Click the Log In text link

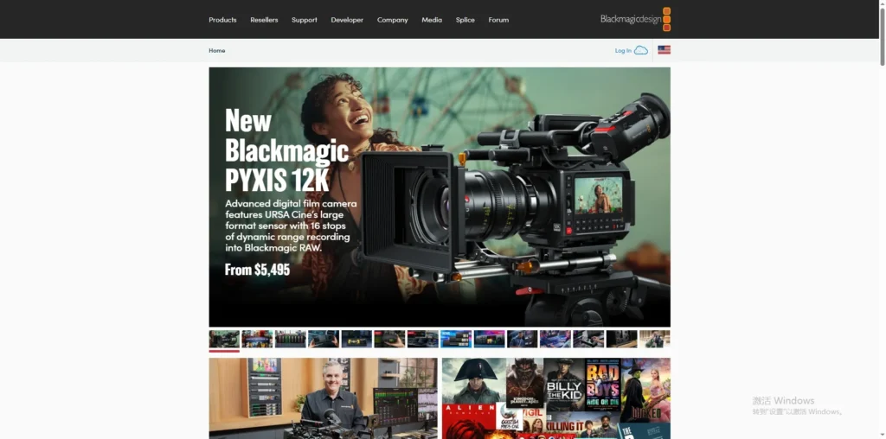(623, 50)
